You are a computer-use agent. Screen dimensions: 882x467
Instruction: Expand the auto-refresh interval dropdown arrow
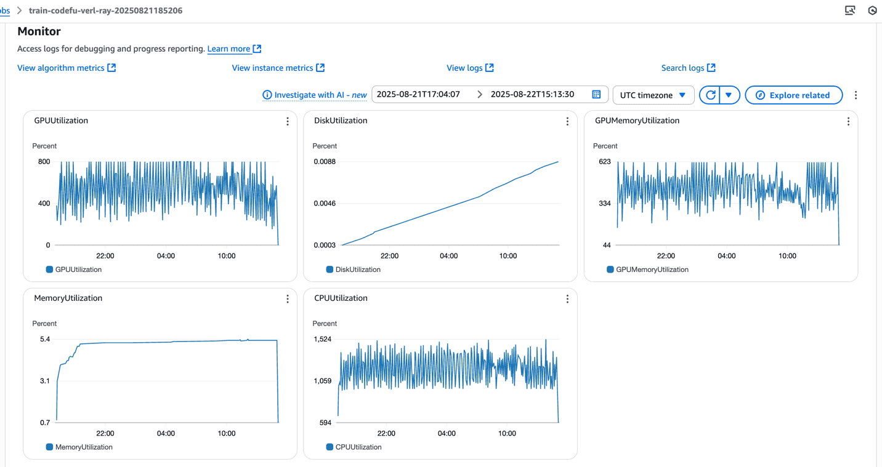(x=729, y=95)
